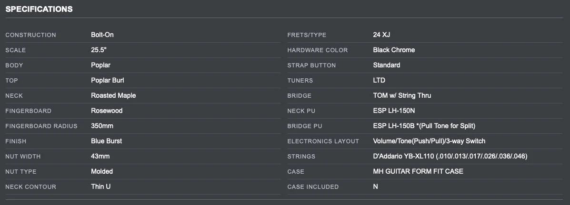Screen dimensions: 570x205
Task: Click the 25.5" scale value
Action: [x=99, y=50]
